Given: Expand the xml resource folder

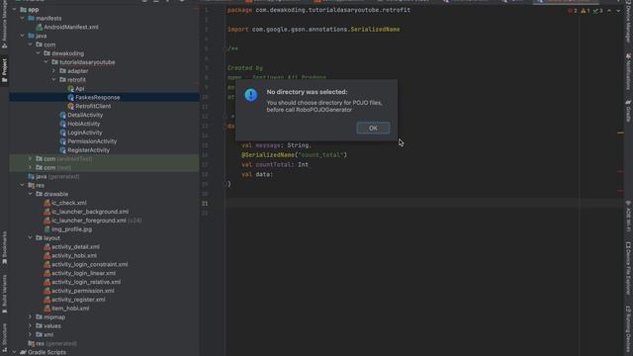Looking at the screenshot, I should point(30,334).
